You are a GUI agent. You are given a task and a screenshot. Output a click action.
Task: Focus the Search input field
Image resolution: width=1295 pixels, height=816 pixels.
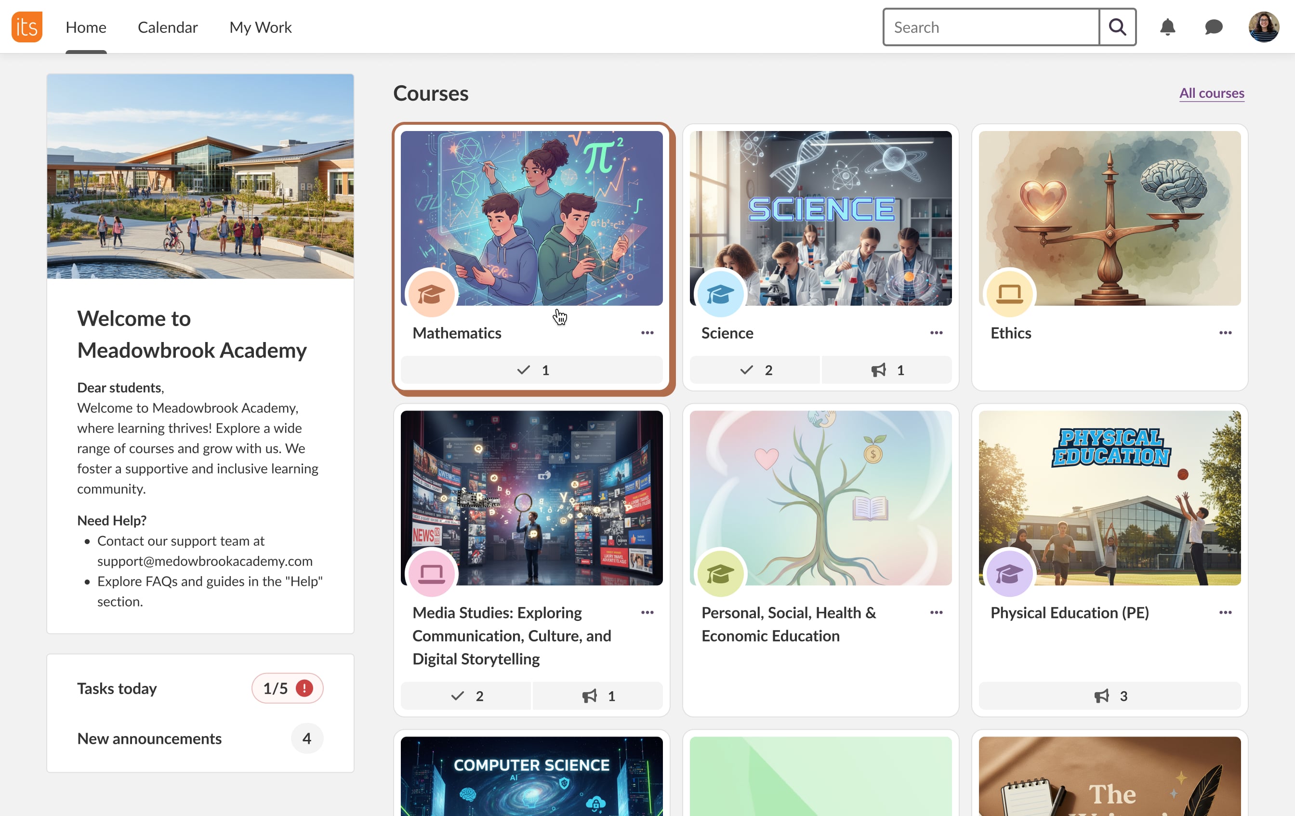[991, 27]
